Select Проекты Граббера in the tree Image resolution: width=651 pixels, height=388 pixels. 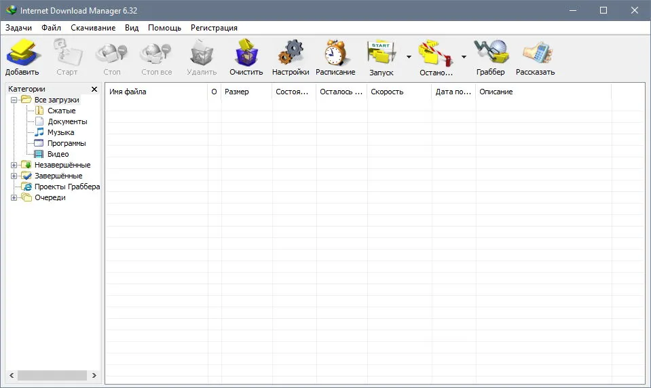pyautogui.click(x=67, y=187)
